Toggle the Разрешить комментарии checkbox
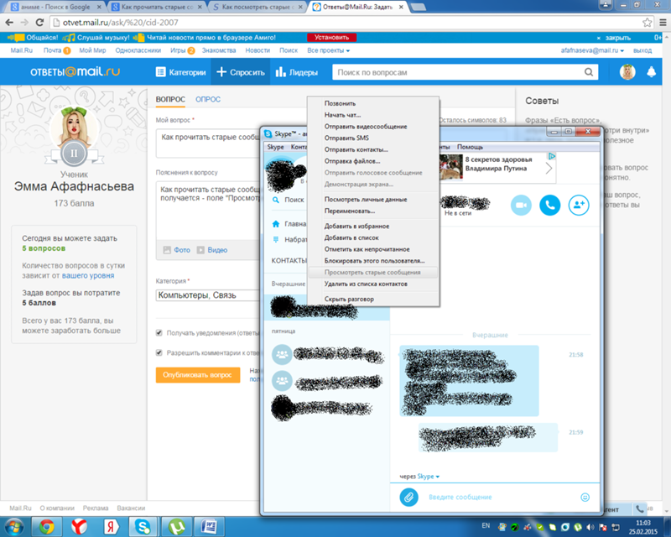The width and height of the screenshot is (671, 537). (159, 352)
